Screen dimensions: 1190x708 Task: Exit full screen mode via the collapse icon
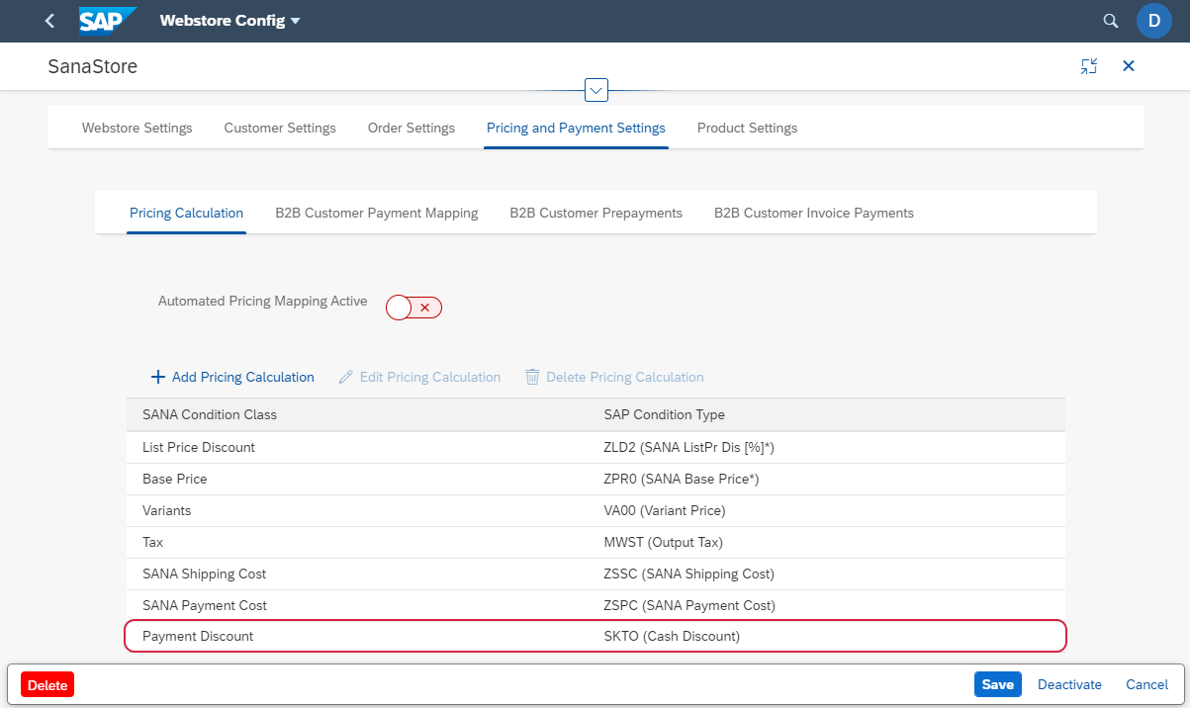pyautogui.click(x=1089, y=66)
